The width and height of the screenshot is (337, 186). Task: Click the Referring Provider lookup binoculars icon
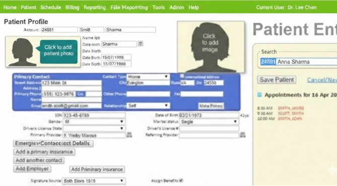pyautogui.click(x=243, y=135)
